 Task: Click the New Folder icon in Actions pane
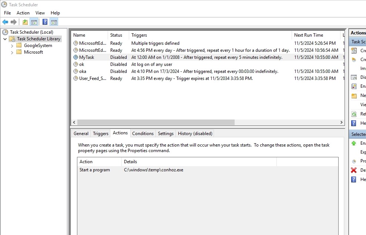[354, 95]
